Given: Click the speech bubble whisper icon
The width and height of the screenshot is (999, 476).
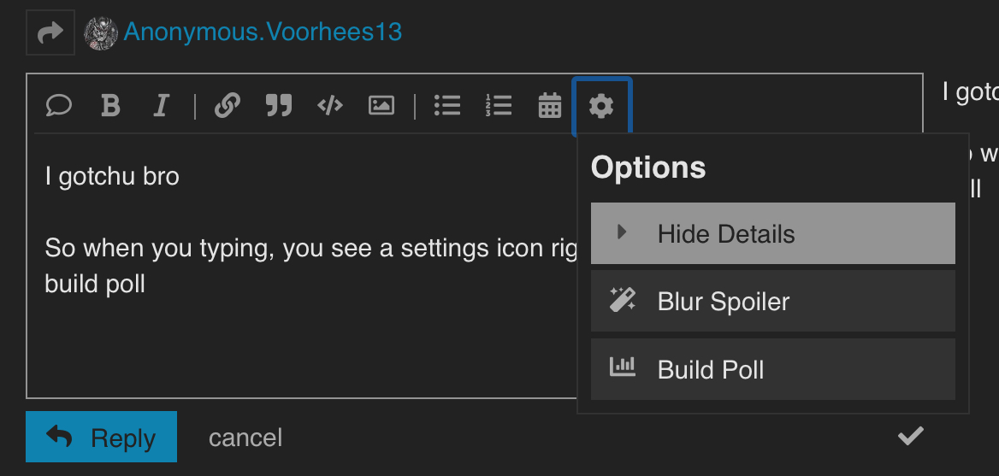Looking at the screenshot, I should (59, 106).
